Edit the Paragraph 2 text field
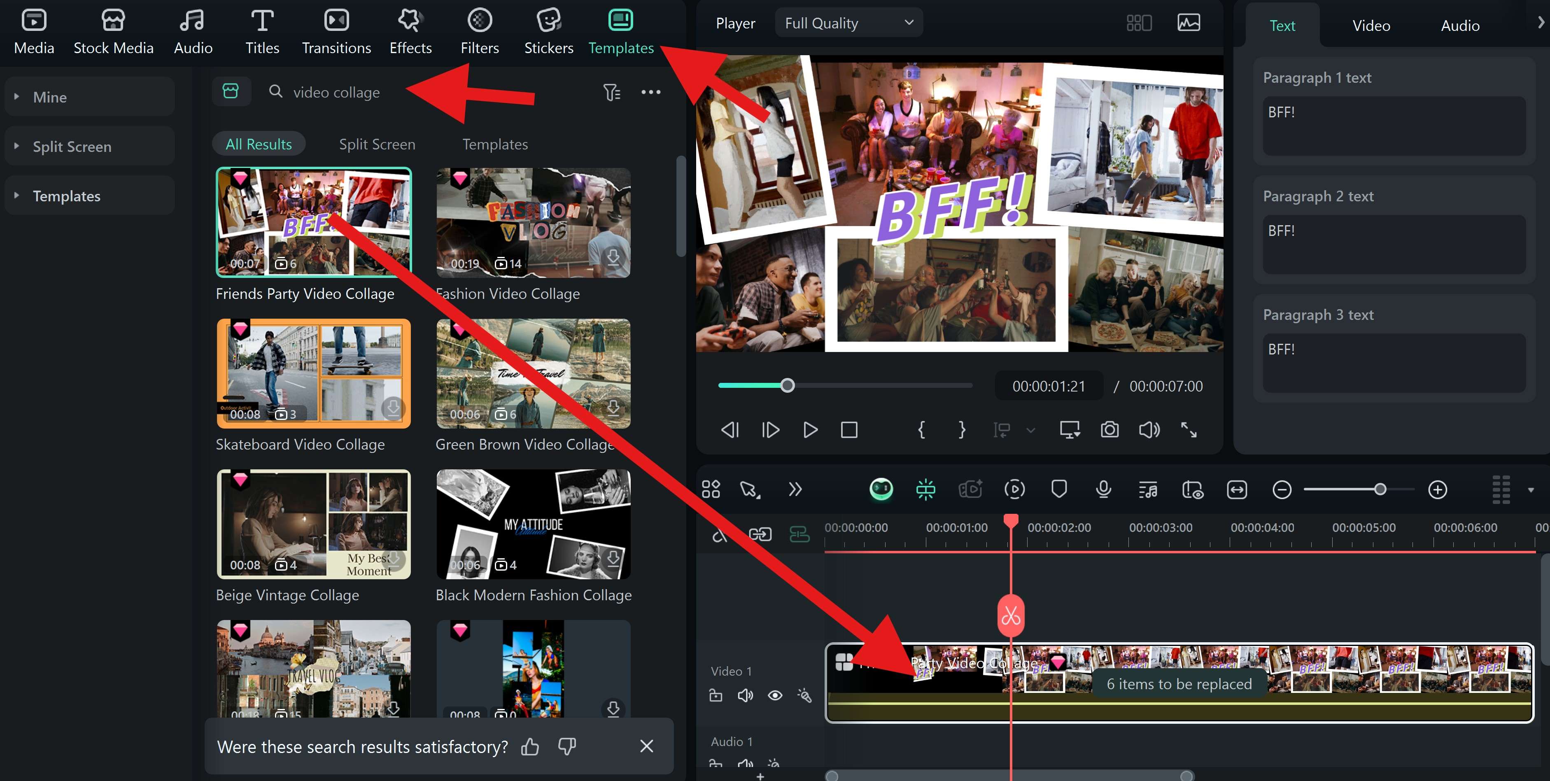This screenshot has height=781, width=1550. [1394, 244]
